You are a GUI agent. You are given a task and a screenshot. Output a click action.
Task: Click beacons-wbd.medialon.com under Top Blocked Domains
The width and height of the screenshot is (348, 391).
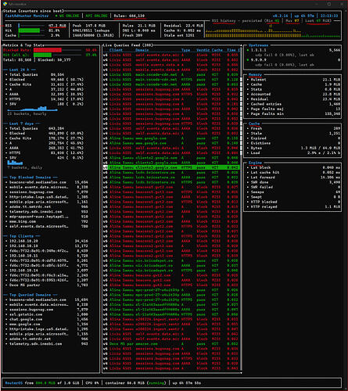38,182
